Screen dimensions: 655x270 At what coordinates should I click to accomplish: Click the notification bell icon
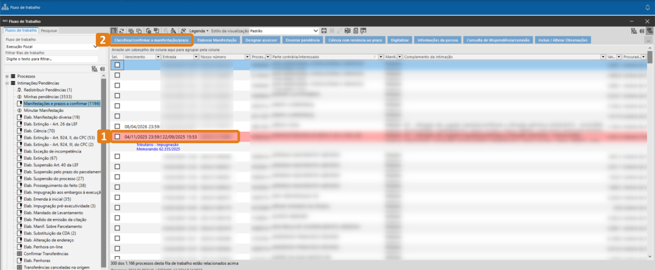pos(647,7)
